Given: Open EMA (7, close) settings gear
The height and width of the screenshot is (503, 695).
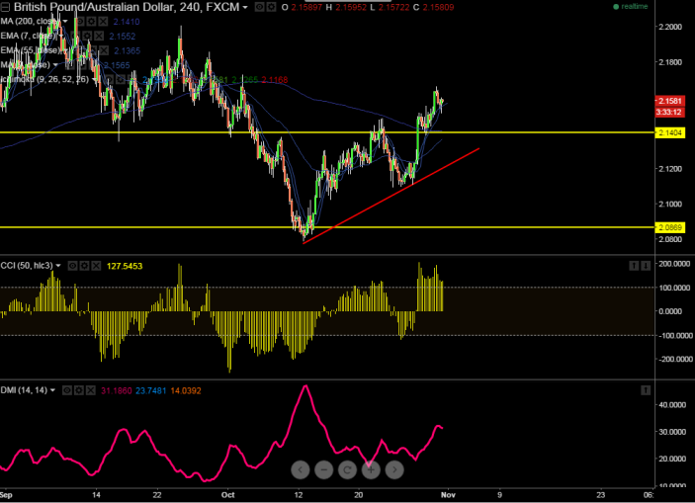Looking at the screenshot, I should (87, 36).
